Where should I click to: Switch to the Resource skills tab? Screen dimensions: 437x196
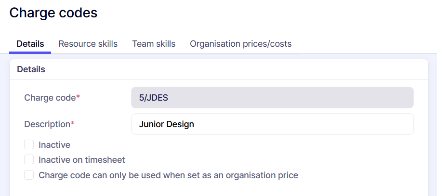88,44
